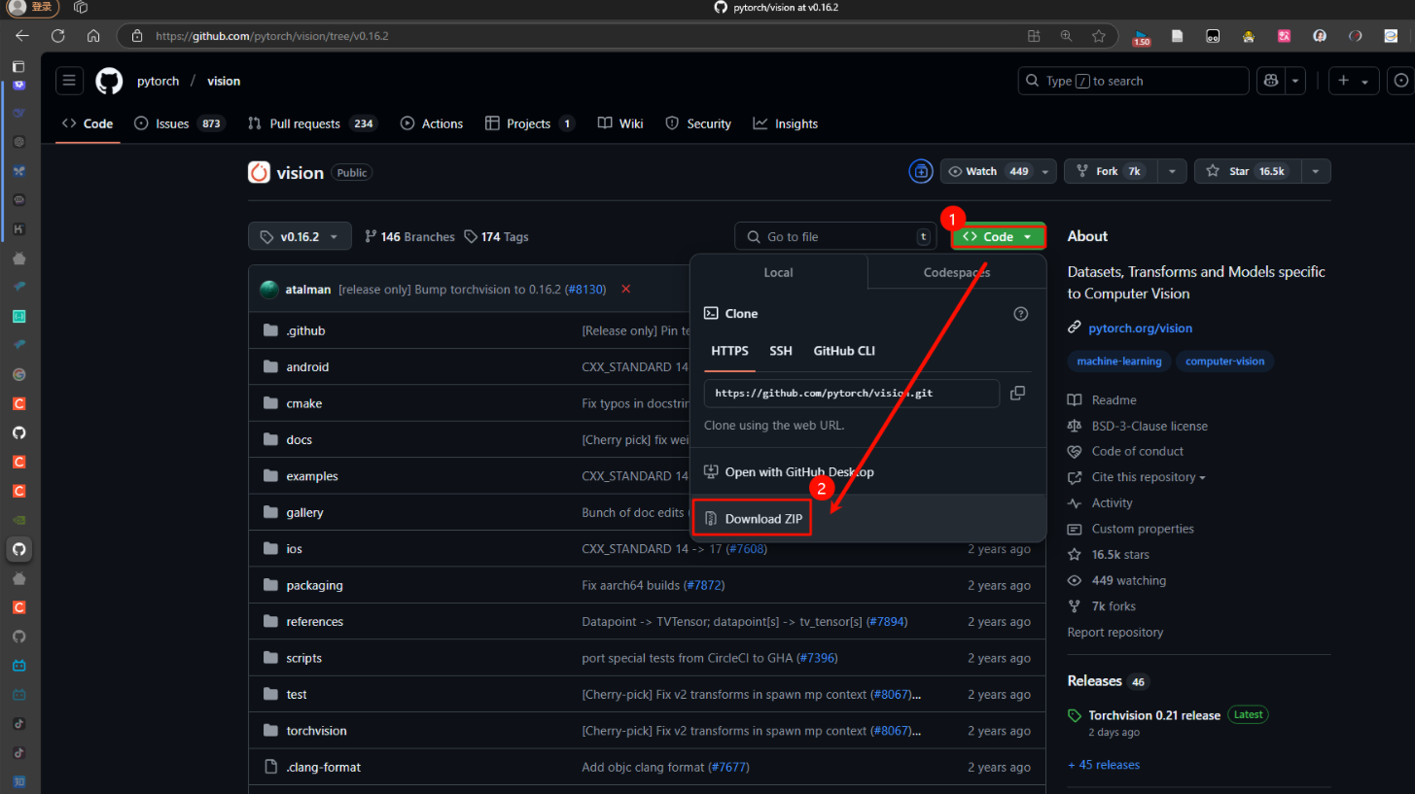This screenshot has height=794, width=1415.
Task: Open the Wiki tab
Action: coord(620,123)
